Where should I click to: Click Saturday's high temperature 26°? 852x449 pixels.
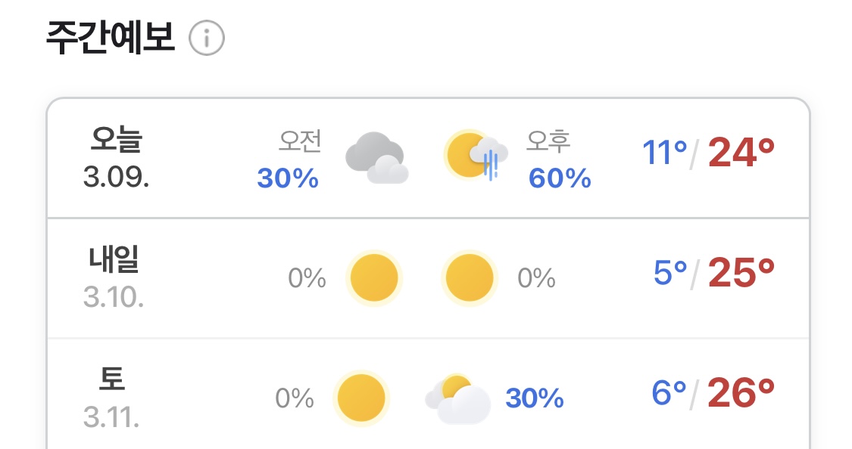741,393
